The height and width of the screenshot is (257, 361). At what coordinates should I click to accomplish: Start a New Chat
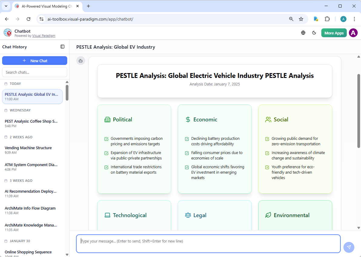click(35, 60)
